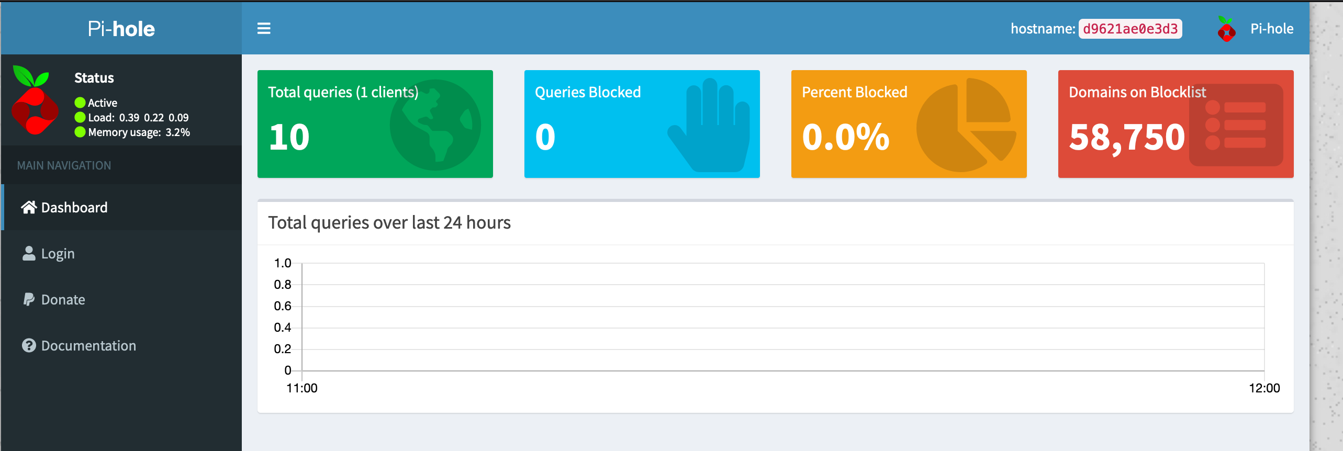
Task: Click the globe icon on Total queries card
Action: [435, 125]
